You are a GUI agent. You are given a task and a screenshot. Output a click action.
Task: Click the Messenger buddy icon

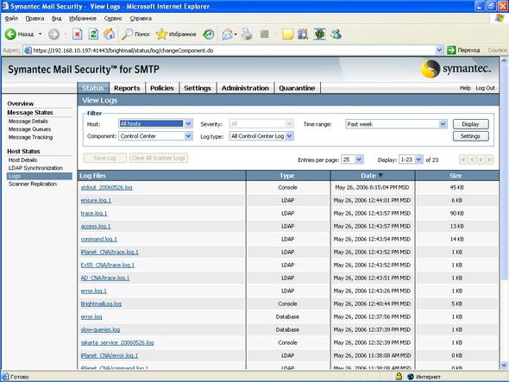click(x=336, y=34)
